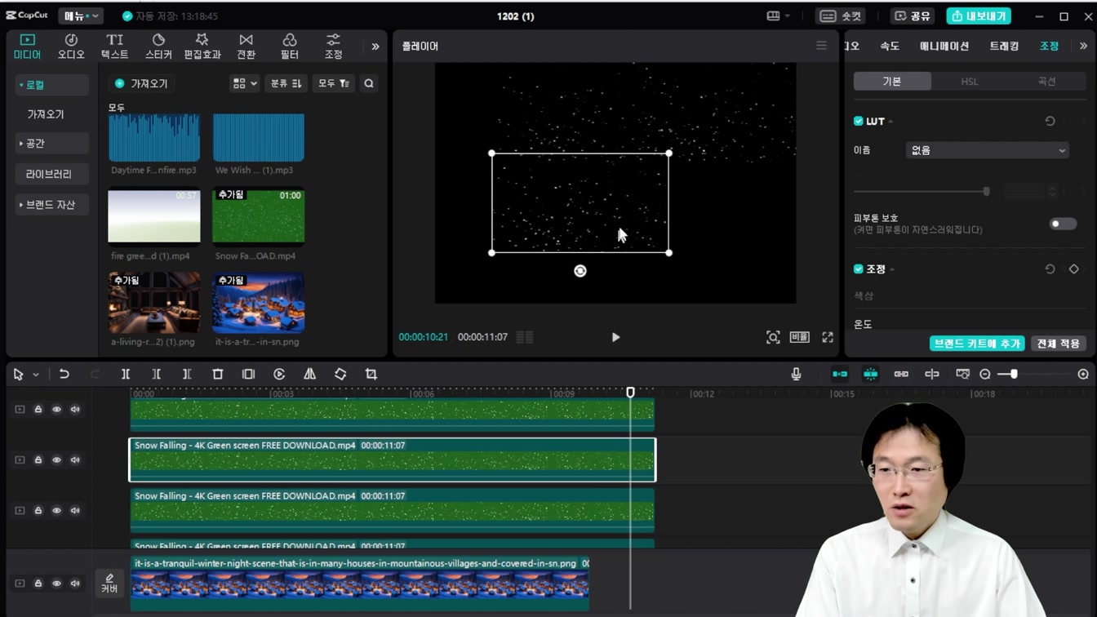This screenshot has width=1097, height=617.
Task: Split the clip at playhead
Action: 126,374
